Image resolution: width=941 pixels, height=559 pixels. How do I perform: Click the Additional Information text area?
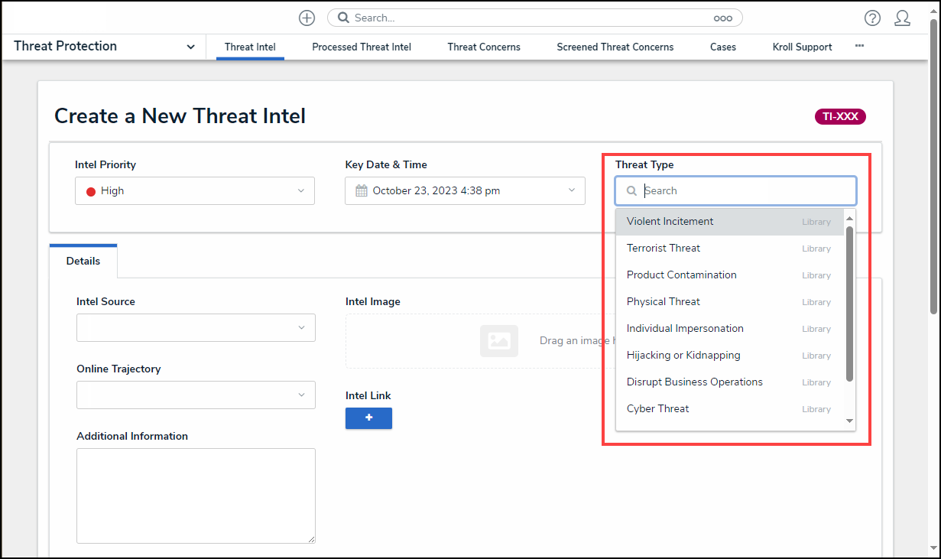click(196, 496)
